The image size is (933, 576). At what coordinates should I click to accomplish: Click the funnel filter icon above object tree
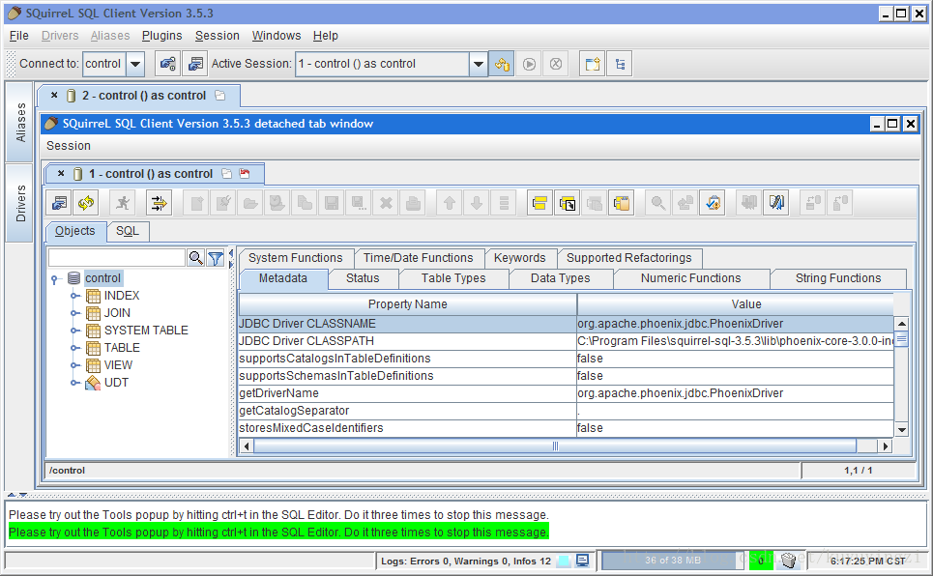point(216,258)
